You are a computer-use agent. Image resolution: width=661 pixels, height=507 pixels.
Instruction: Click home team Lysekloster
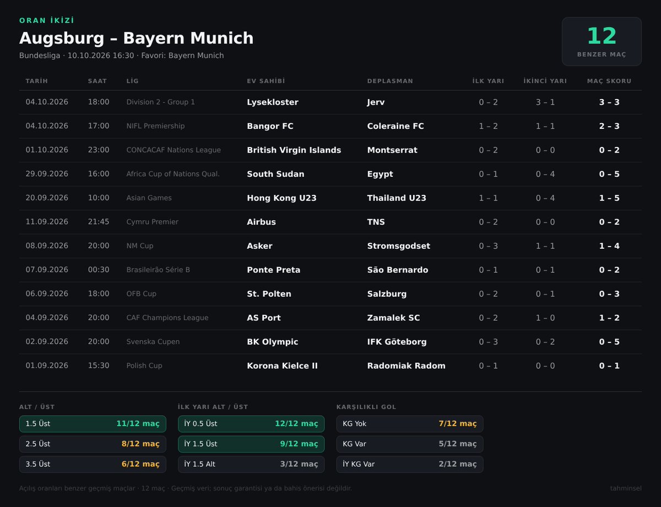tap(273, 102)
